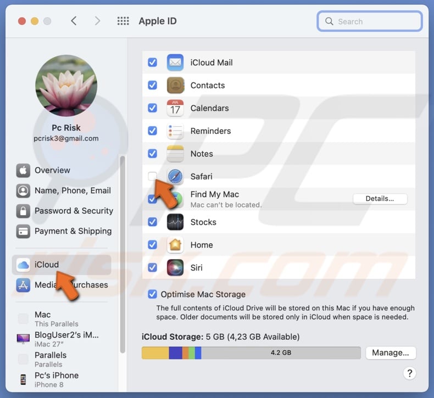This screenshot has height=398, width=434.
Task: Click the Pc Risk account name
Action: click(66, 128)
